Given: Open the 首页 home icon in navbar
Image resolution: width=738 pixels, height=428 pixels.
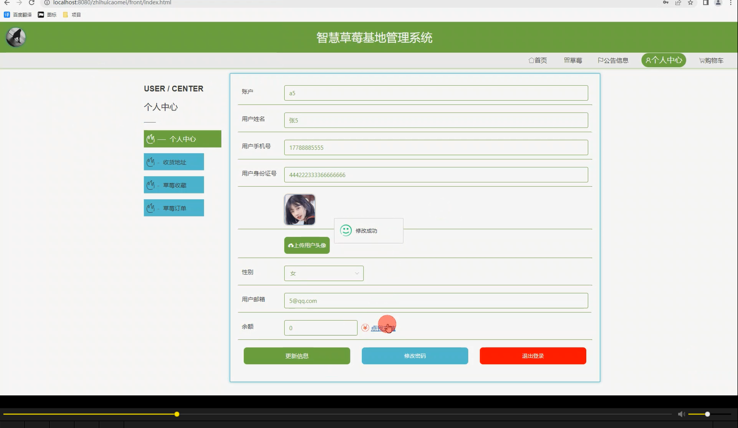Looking at the screenshot, I should click(x=533, y=60).
